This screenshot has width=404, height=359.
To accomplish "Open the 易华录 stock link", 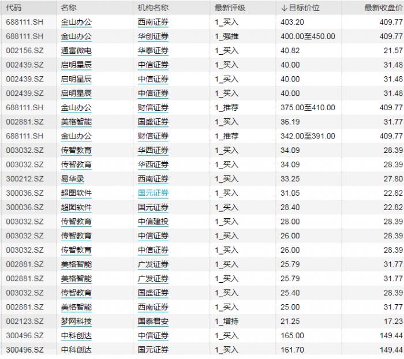I will tap(72, 179).
